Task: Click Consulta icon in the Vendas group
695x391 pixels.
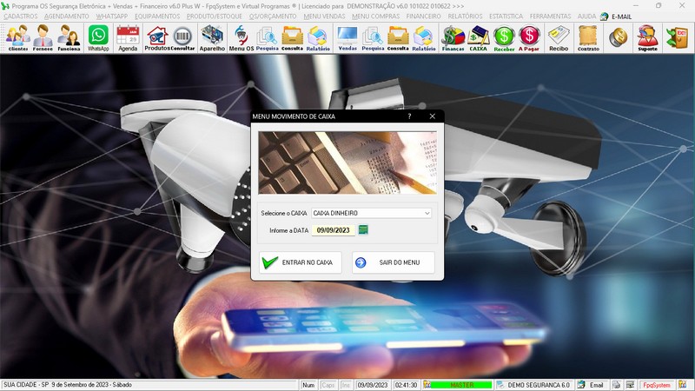Action: click(398, 38)
